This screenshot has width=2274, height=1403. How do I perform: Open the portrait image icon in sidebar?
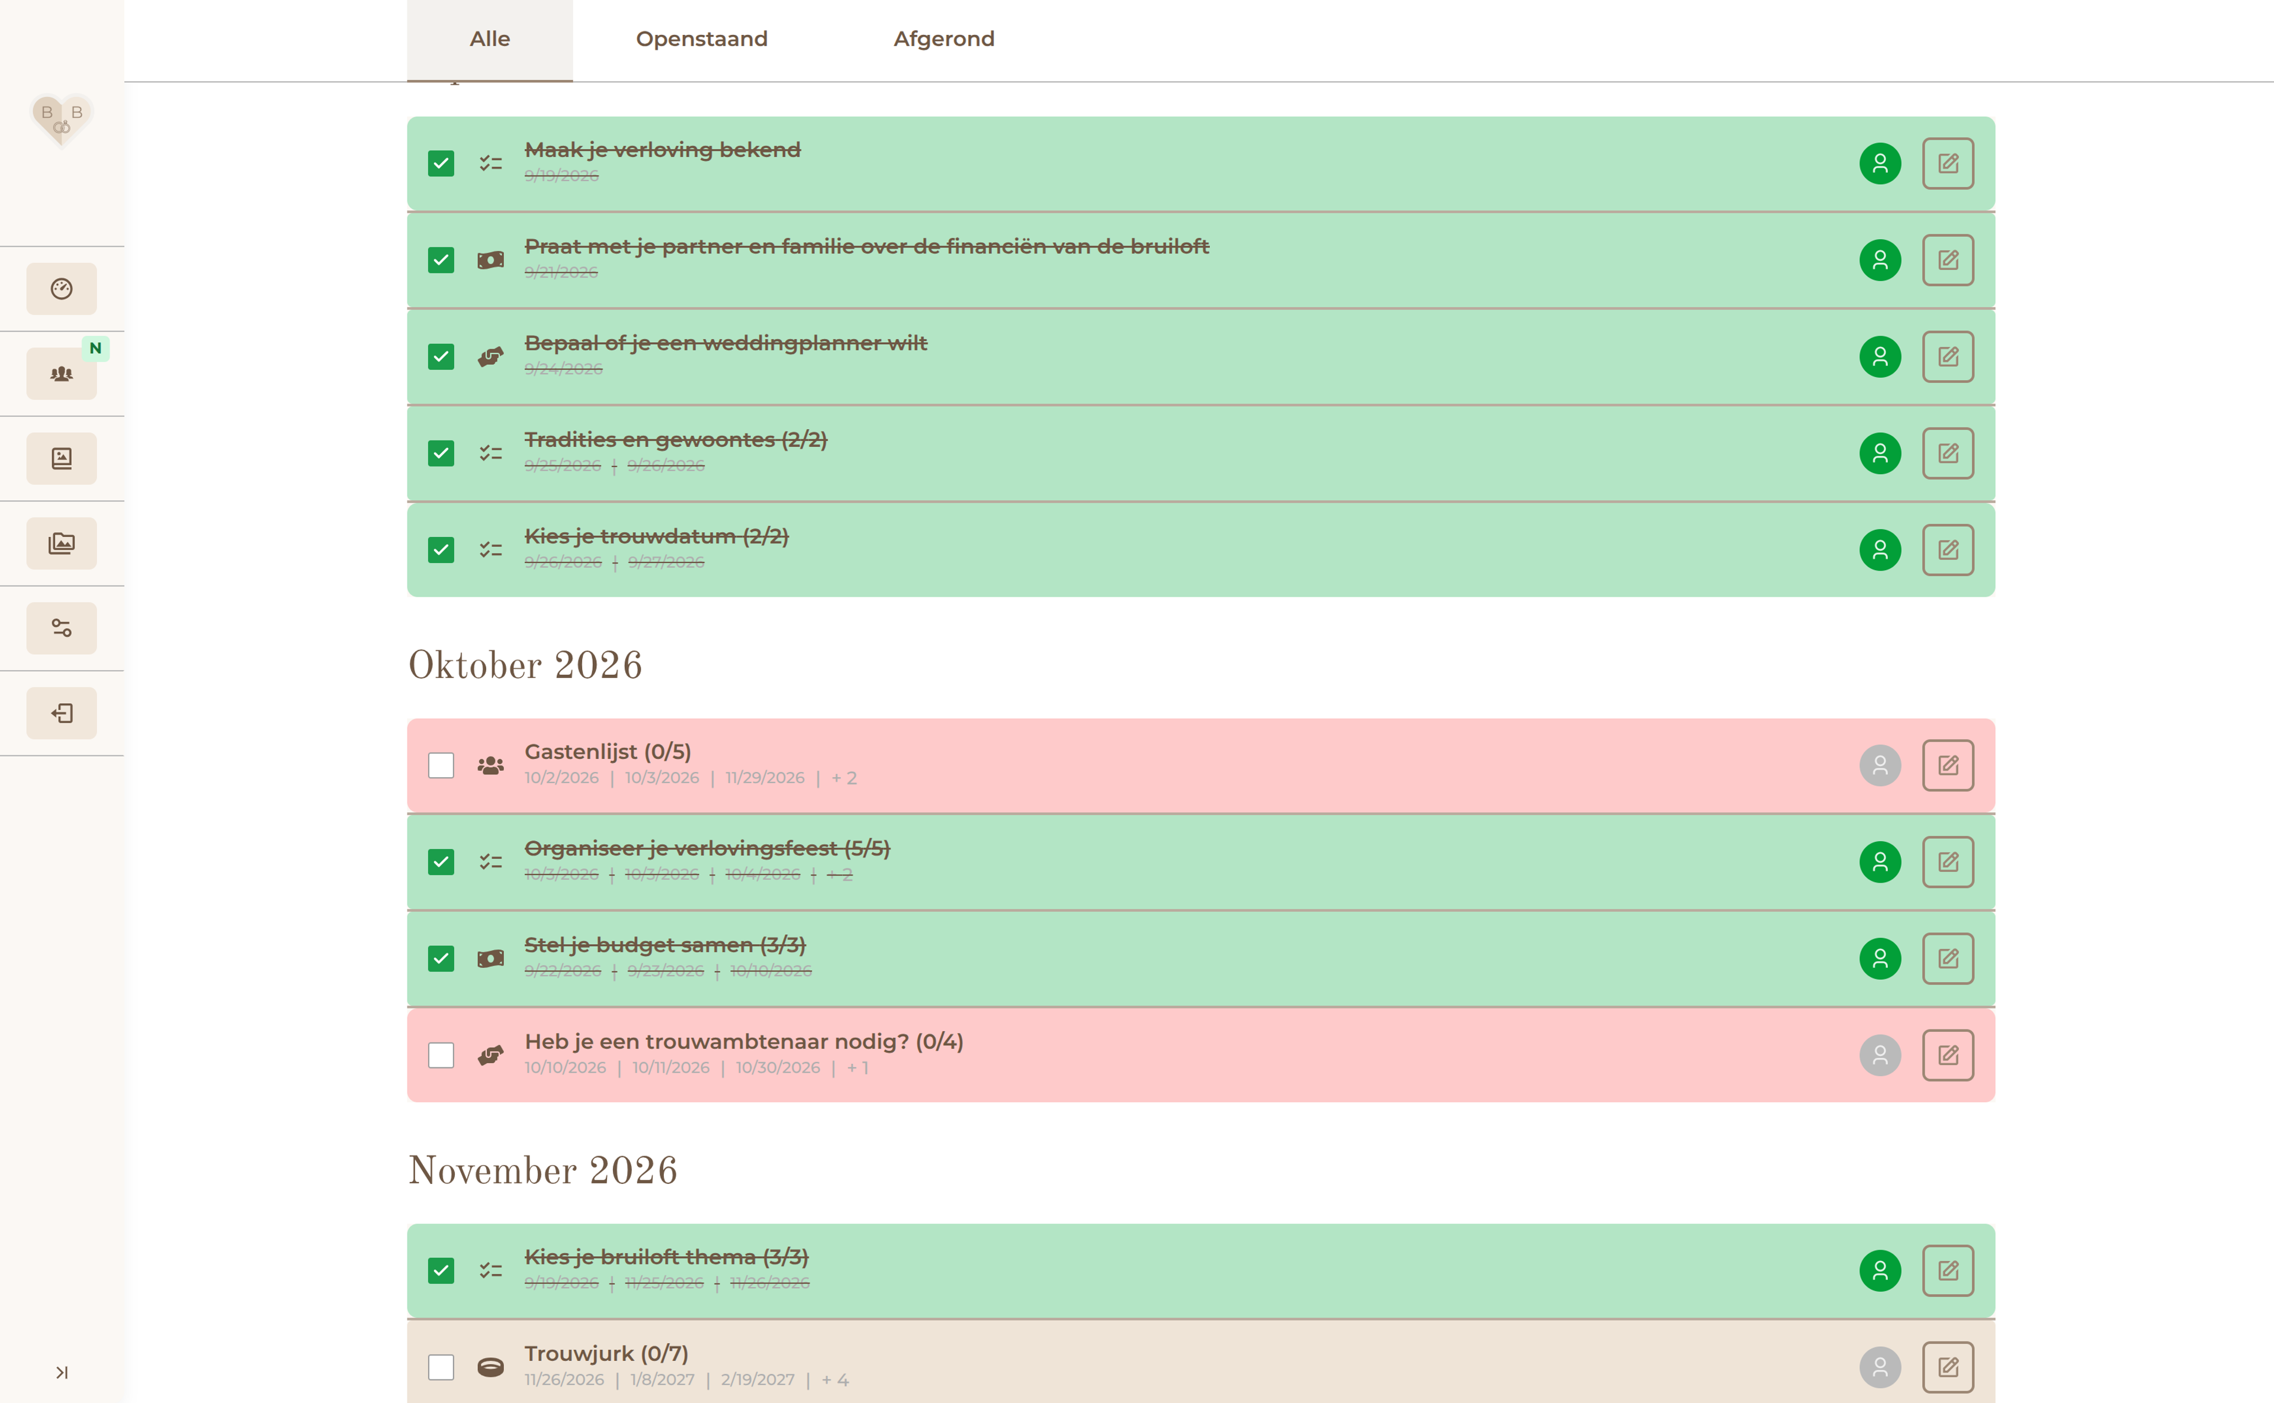click(x=61, y=458)
